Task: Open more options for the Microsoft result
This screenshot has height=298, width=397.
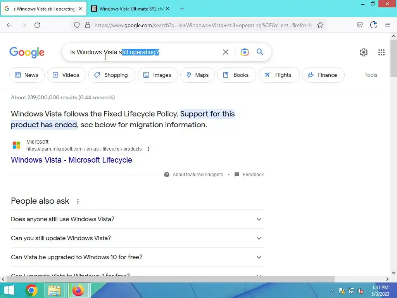Action: (x=148, y=149)
